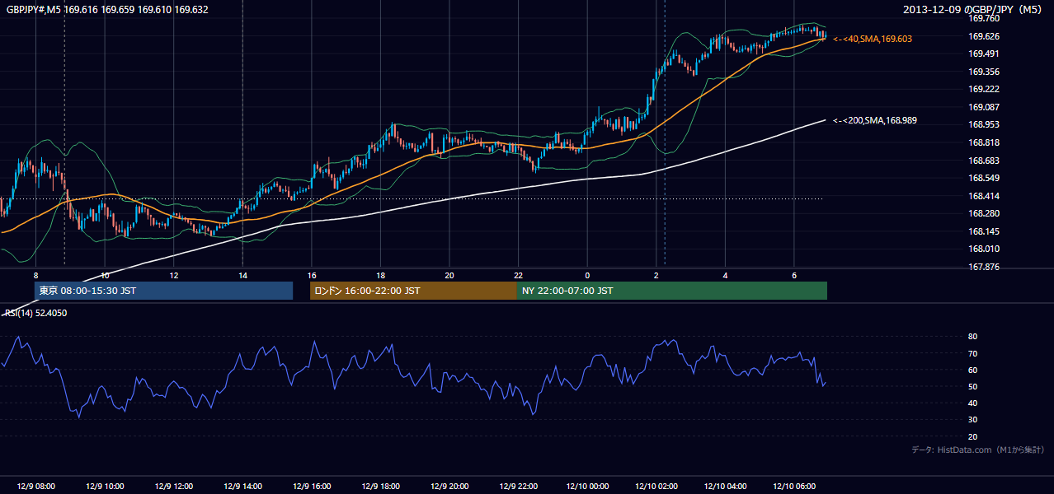Click the 12/9 14:00 time axis label
1054x494 pixels.
pos(242,487)
